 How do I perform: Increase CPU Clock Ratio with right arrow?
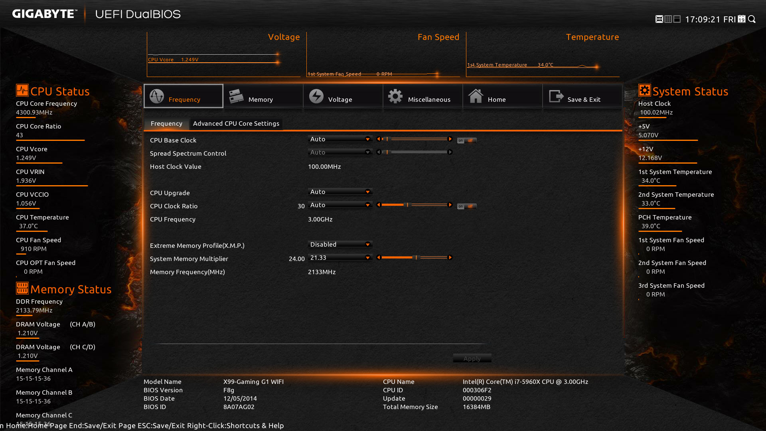click(x=450, y=205)
